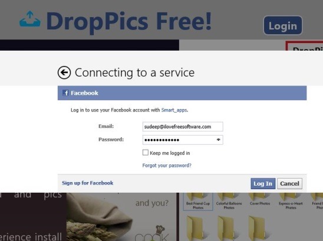Click the DropPics Login button at top
The width and height of the screenshot is (323, 241).
pyautogui.click(x=283, y=25)
